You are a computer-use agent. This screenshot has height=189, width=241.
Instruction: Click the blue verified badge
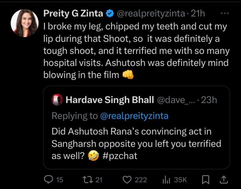110,14
